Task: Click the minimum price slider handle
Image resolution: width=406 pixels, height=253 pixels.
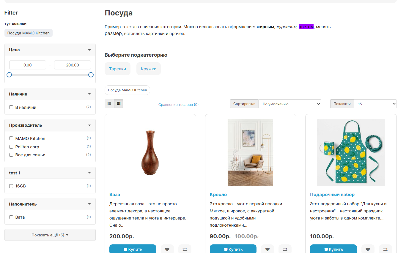Action: coord(9,75)
